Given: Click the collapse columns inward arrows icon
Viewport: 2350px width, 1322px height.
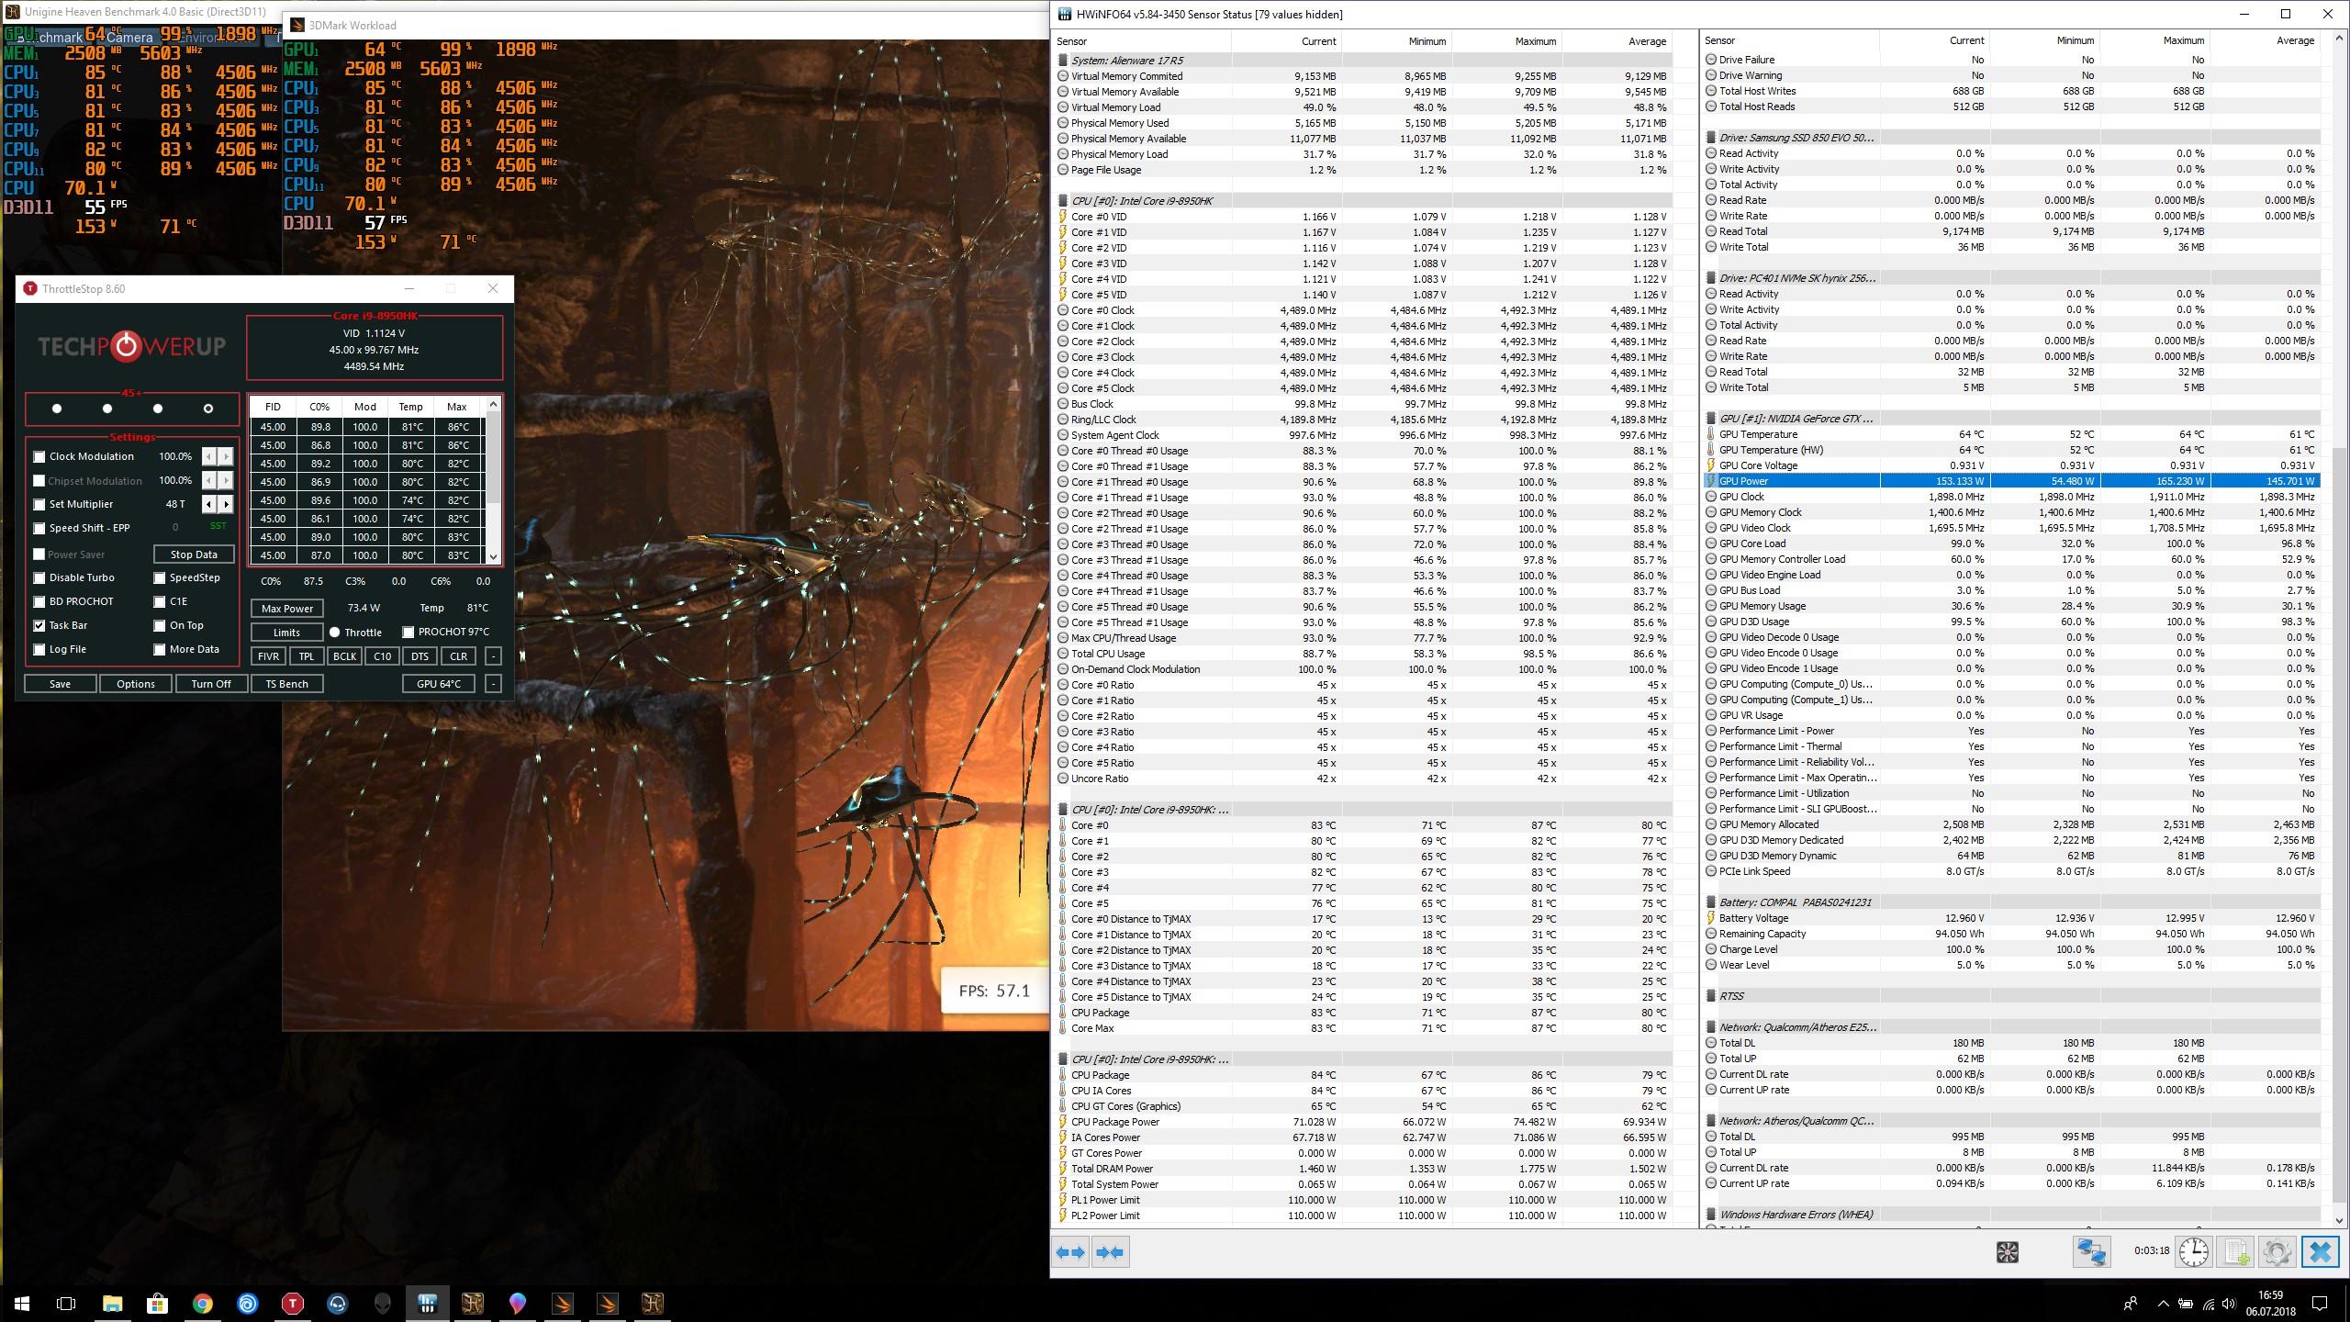Looking at the screenshot, I should click(1110, 1252).
